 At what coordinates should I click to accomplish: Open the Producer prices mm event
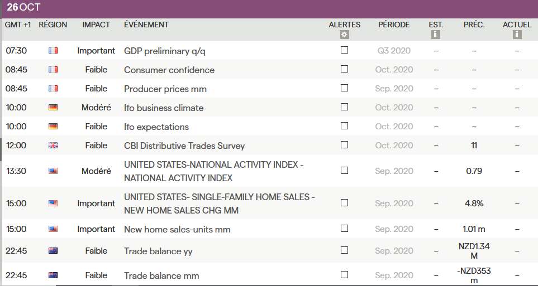click(x=165, y=89)
